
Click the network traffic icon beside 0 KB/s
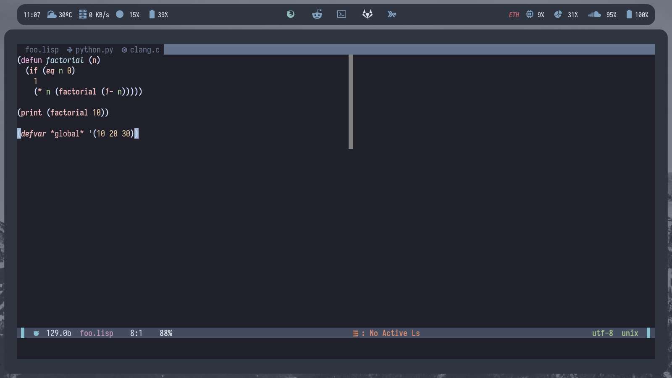(x=83, y=14)
